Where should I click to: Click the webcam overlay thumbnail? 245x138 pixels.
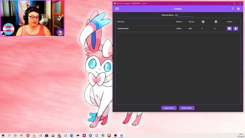tap(32, 18)
